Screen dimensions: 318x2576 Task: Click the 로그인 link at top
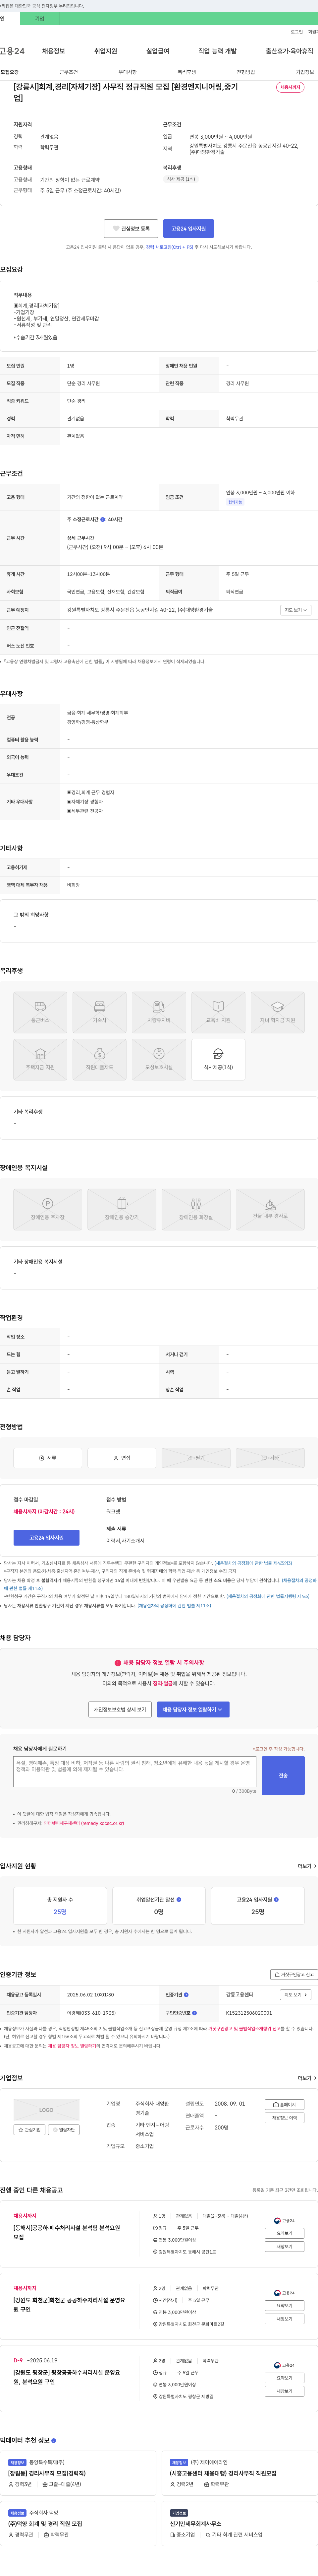(x=297, y=32)
